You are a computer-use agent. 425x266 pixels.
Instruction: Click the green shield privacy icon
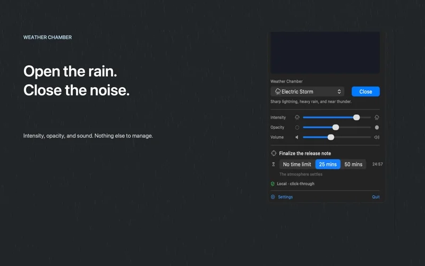pyautogui.click(x=273, y=184)
